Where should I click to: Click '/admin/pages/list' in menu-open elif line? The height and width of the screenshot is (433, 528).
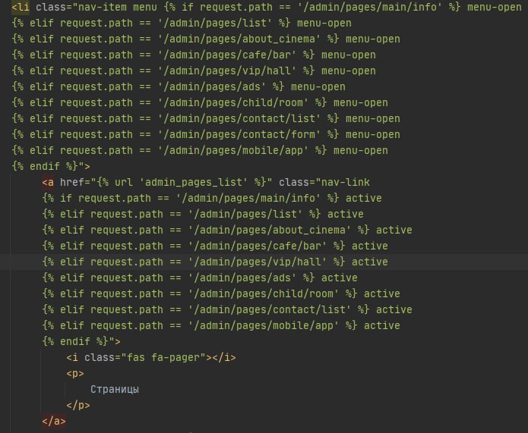tap(215, 24)
